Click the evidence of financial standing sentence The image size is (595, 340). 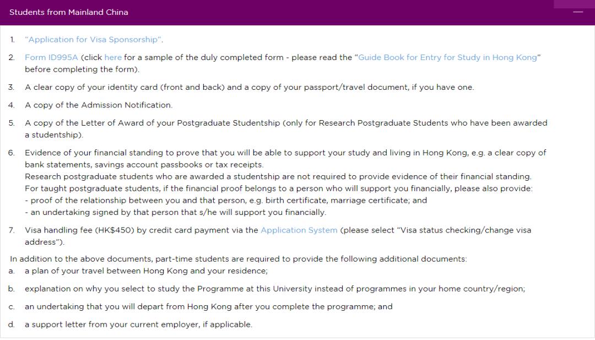point(285,153)
